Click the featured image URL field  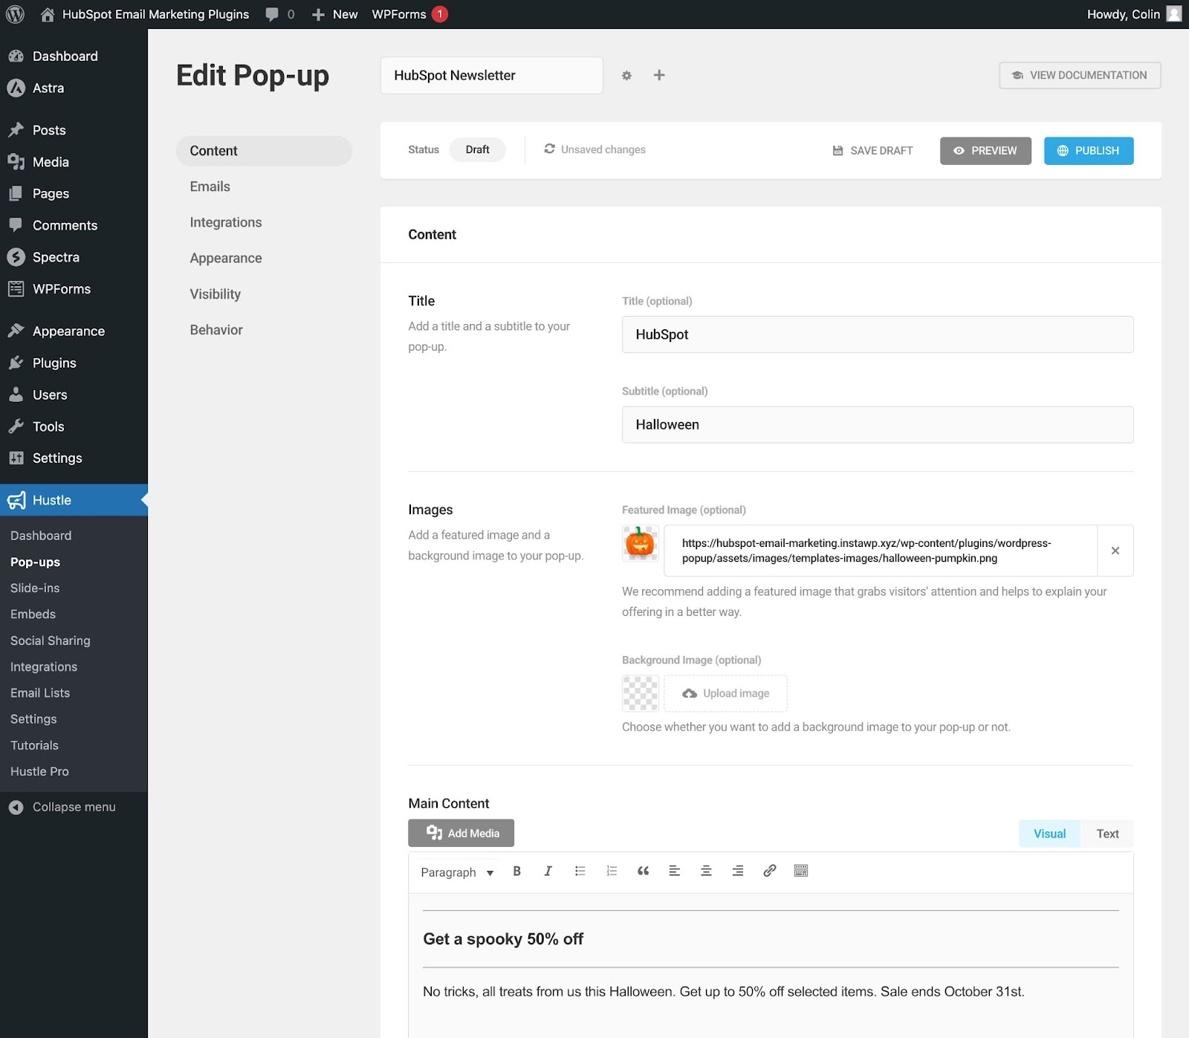pyautogui.click(x=881, y=551)
